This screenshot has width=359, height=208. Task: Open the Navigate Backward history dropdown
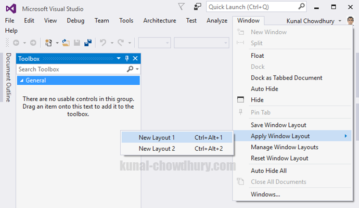click(24, 43)
